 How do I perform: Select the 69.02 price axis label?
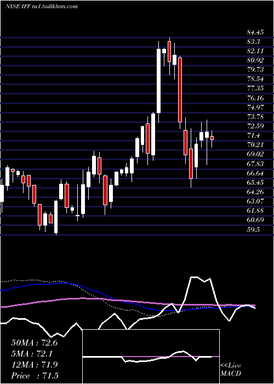coord(255,154)
